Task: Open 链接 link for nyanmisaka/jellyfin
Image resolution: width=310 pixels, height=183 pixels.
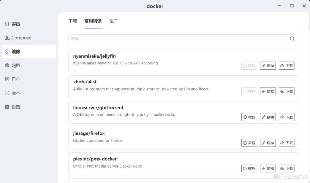Action: [x=268, y=66]
